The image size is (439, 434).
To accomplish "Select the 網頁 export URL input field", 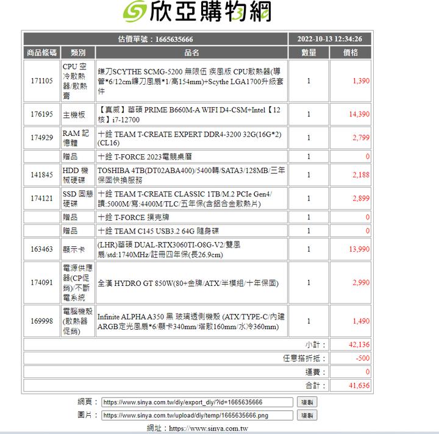I will tap(197, 402).
